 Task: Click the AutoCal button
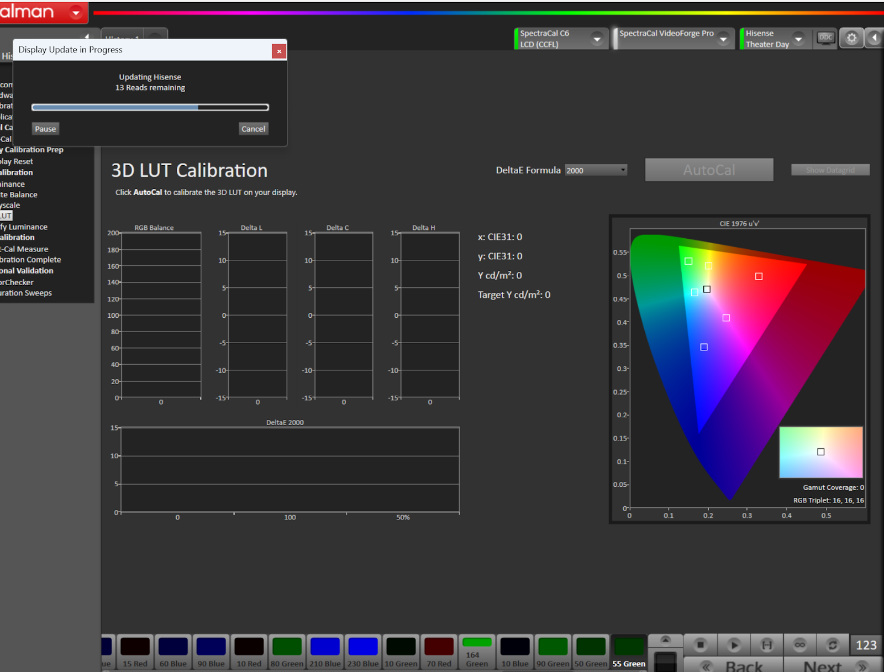pyautogui.click(x=709, y=170)
